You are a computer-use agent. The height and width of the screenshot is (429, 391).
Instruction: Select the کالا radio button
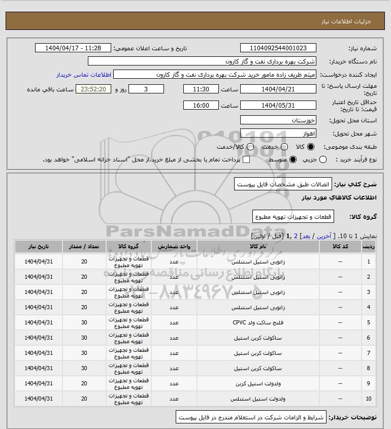coord(310,147)
